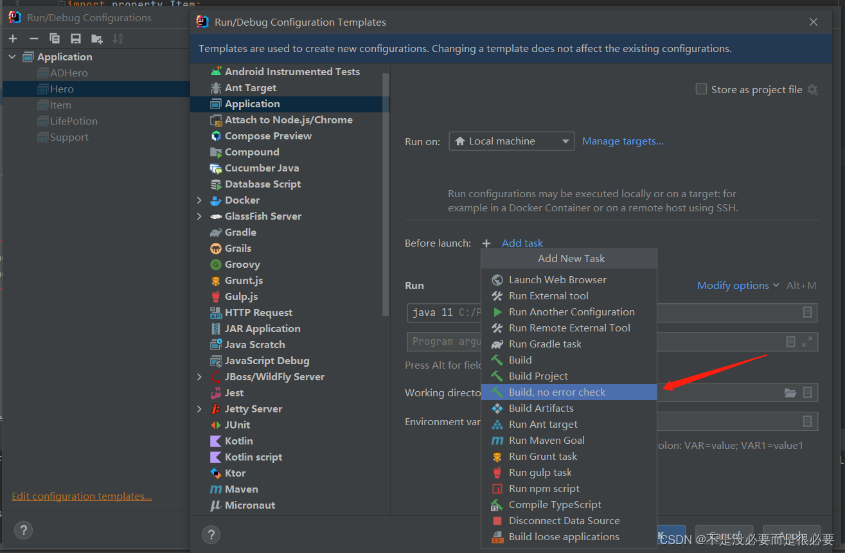Add a new run configuration with plus icon
Viewport: 845px width, 553px height.
[x=13, y=39]
